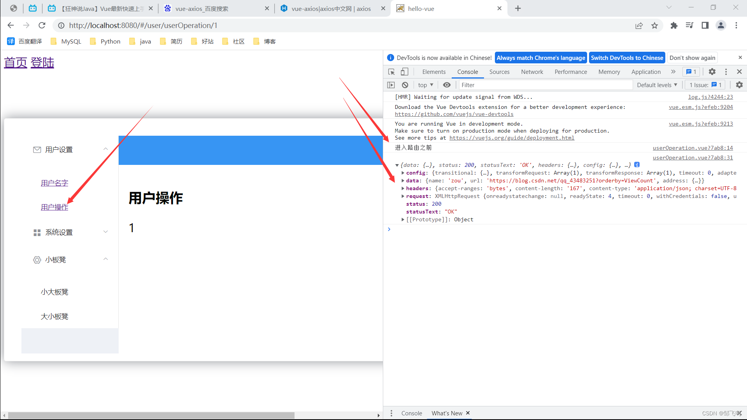Open the Chrome extensions puzzle icon
Viewport: 747px width, 420px height.
[674, 26]
